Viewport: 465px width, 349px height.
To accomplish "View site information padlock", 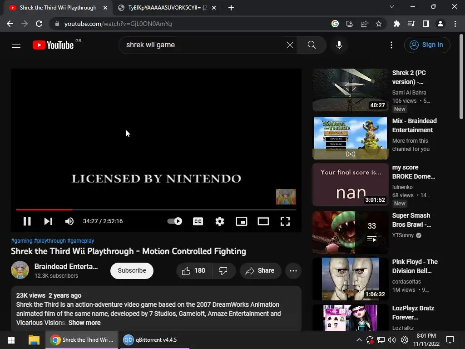I will [x=57, y=24].
